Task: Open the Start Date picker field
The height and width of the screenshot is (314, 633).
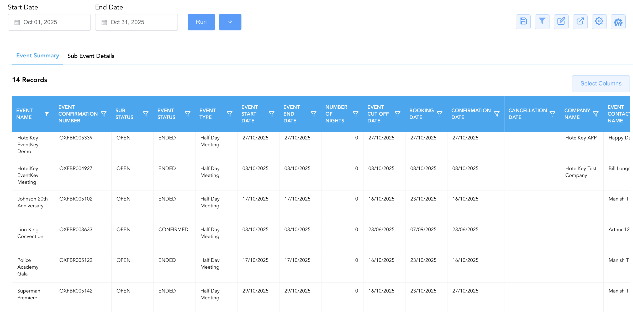Action: coord(49,22)
